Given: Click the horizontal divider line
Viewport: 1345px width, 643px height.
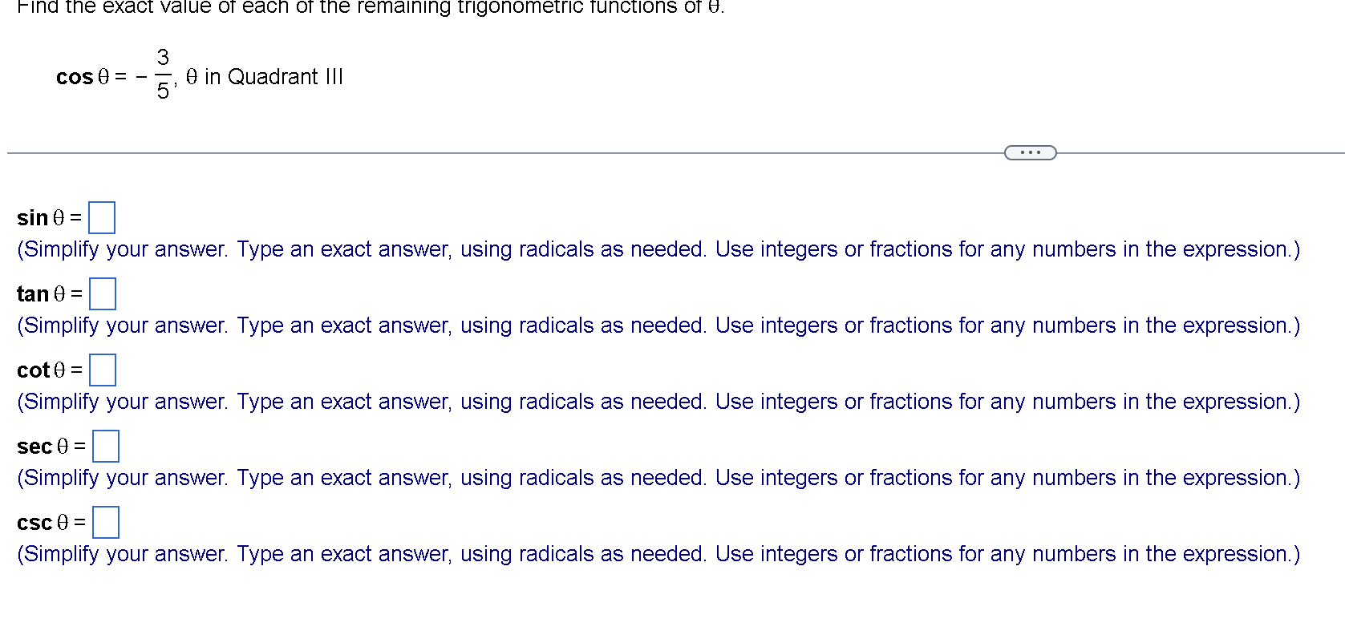Looking at the screenshot, I should point(481,152).
